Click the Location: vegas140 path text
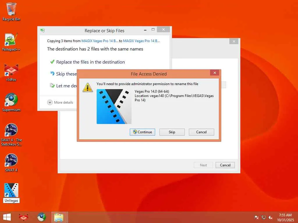The width and height of the screenshot is (298, 223). [174, 98]
